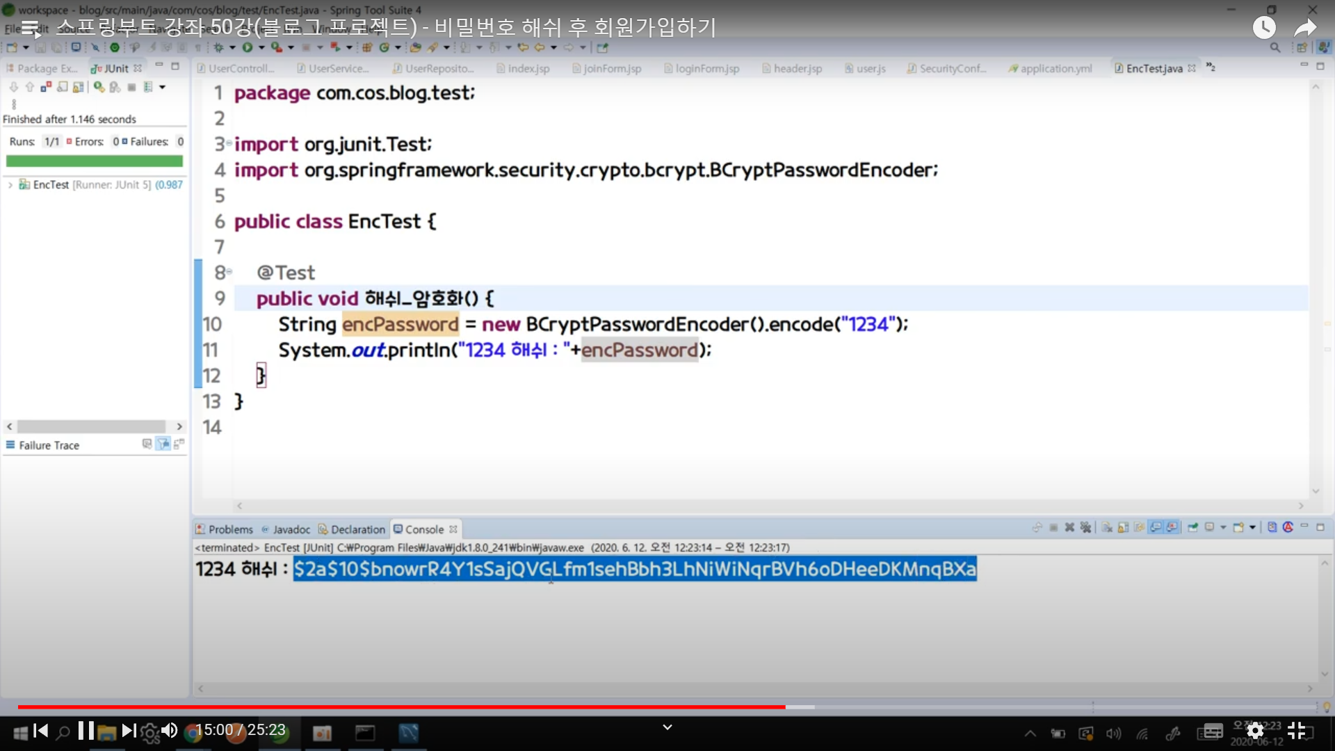The width and height of the screenshot is (1335, 751).
Task: Toggle Console Scroll Lock icon
Action: click(1123, 527)
